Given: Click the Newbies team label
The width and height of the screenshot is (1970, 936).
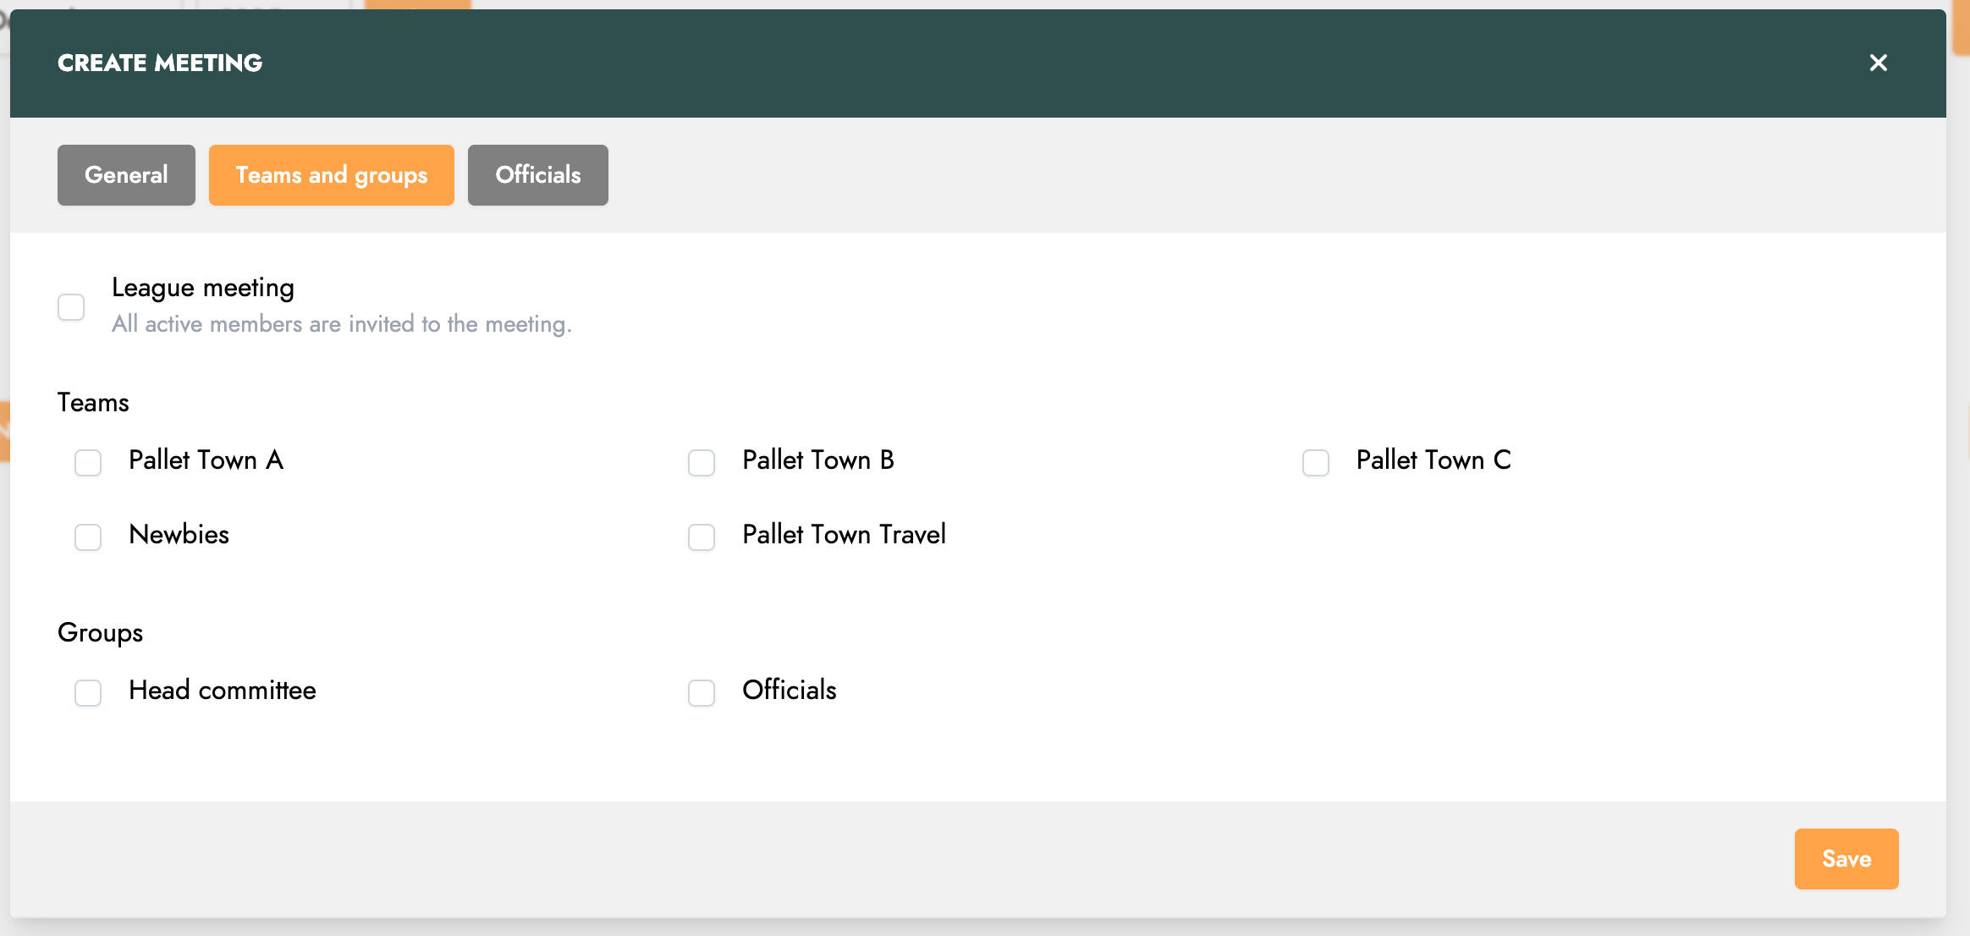Looking at the screenshot, I should click(x=179, y=534).
